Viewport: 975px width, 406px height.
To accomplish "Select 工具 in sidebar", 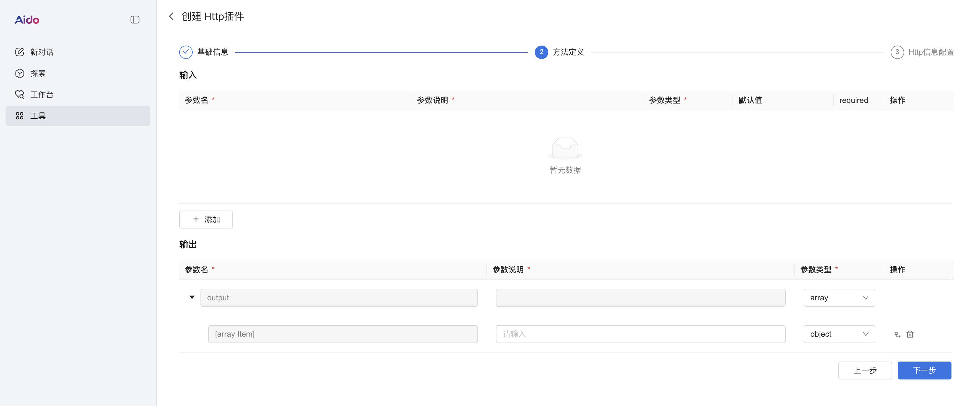I will (x=38, y=116).
